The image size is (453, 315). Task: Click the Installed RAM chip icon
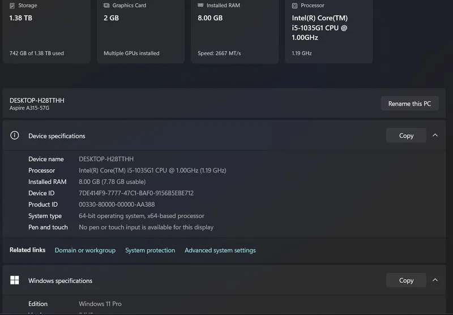(x=200, y=5)
